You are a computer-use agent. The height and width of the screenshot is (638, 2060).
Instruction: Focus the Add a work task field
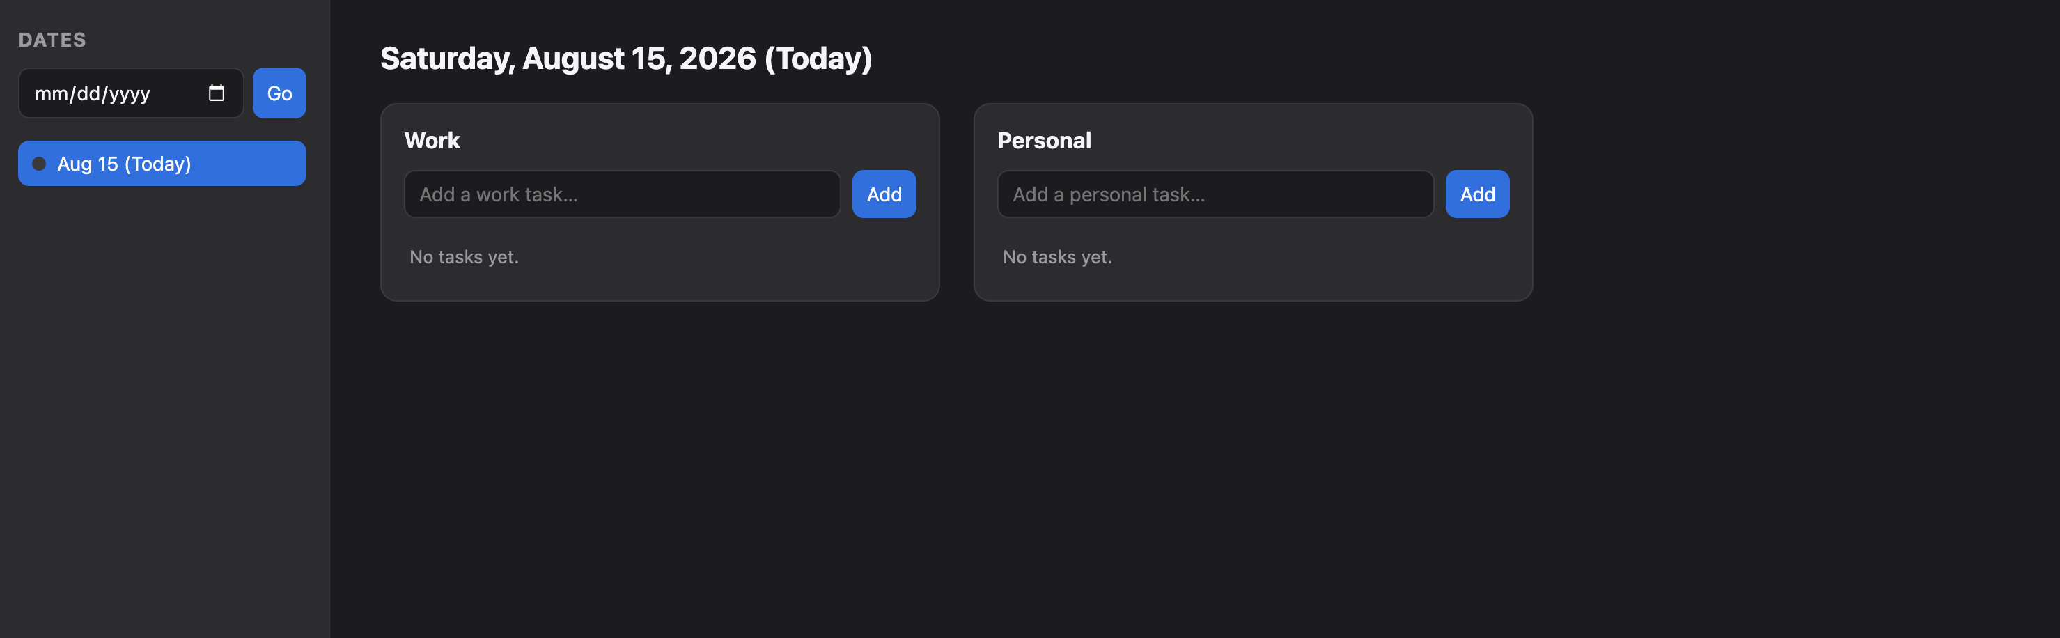pos(622,194)
